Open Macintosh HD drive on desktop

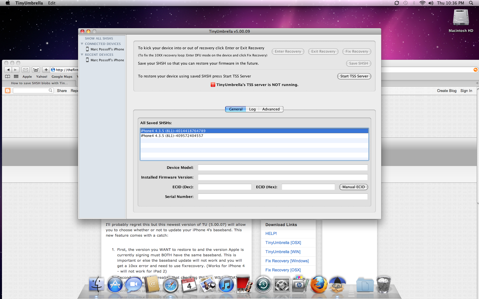coord(461,18)
